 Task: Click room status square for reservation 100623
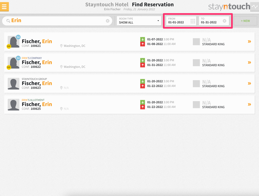[196, 84]
